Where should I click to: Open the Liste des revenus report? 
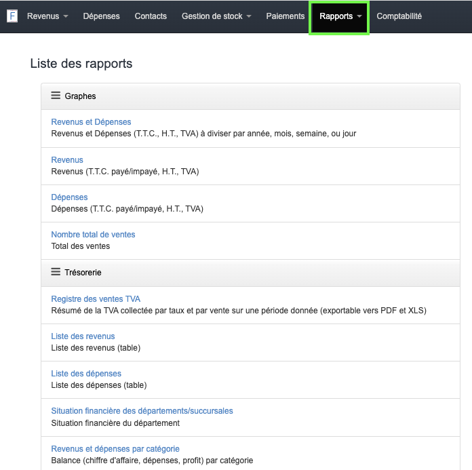[x=83, y=336]
